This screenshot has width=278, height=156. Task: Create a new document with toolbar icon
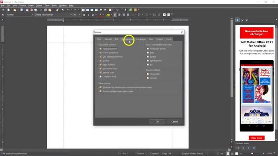click(8, 10)
